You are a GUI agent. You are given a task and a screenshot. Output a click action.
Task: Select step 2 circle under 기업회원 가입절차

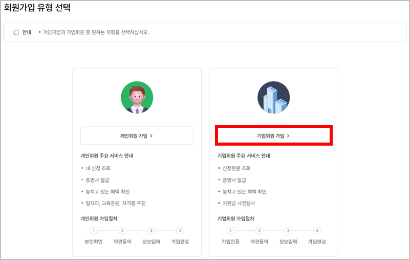[x=260, y=231]
